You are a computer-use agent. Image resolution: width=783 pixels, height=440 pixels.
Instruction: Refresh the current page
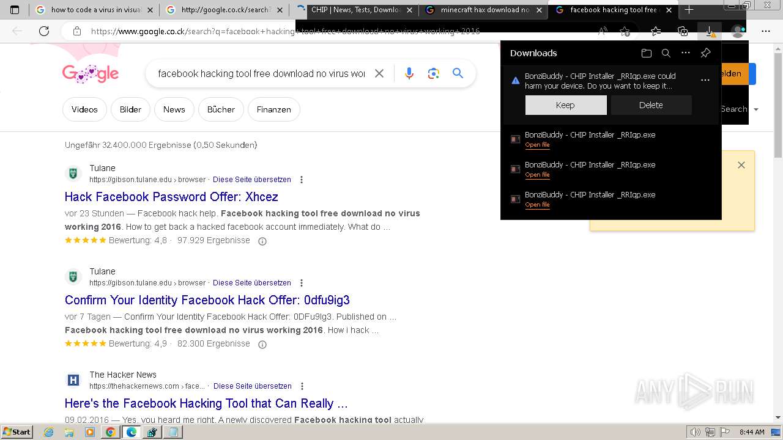(44, 31)
